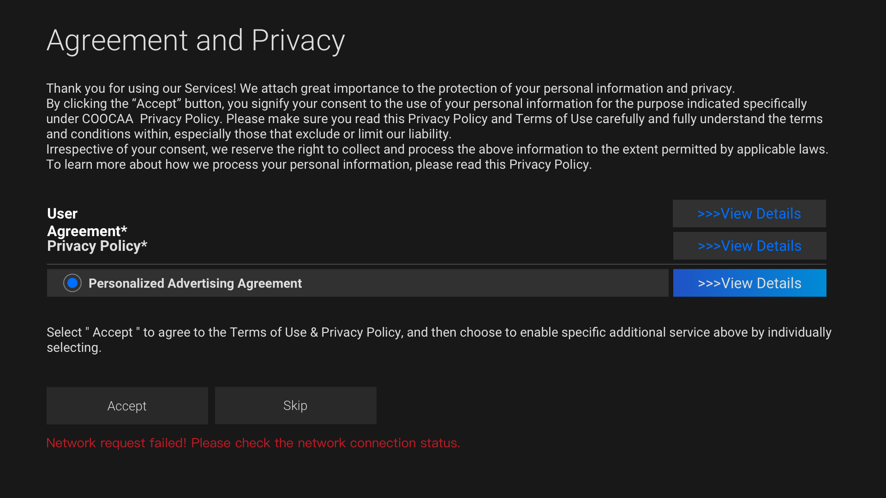
Task: Click the asterisk after Privacy Policy
Action: pyautogui.click(x=144, y=244)
